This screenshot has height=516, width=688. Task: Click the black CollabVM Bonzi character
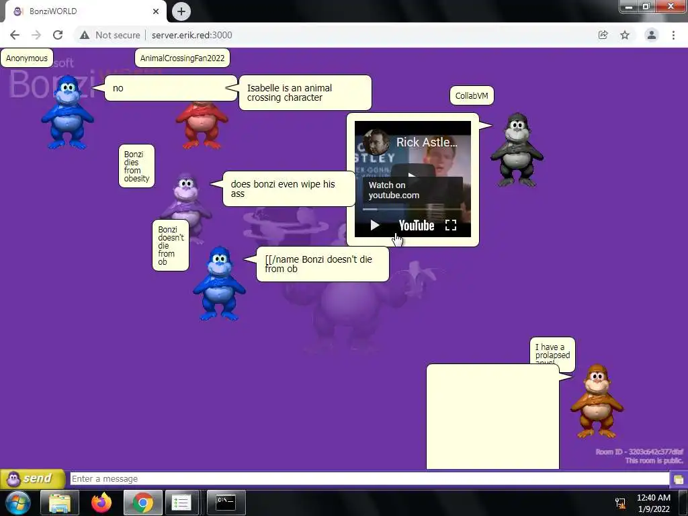pos(517,150)
